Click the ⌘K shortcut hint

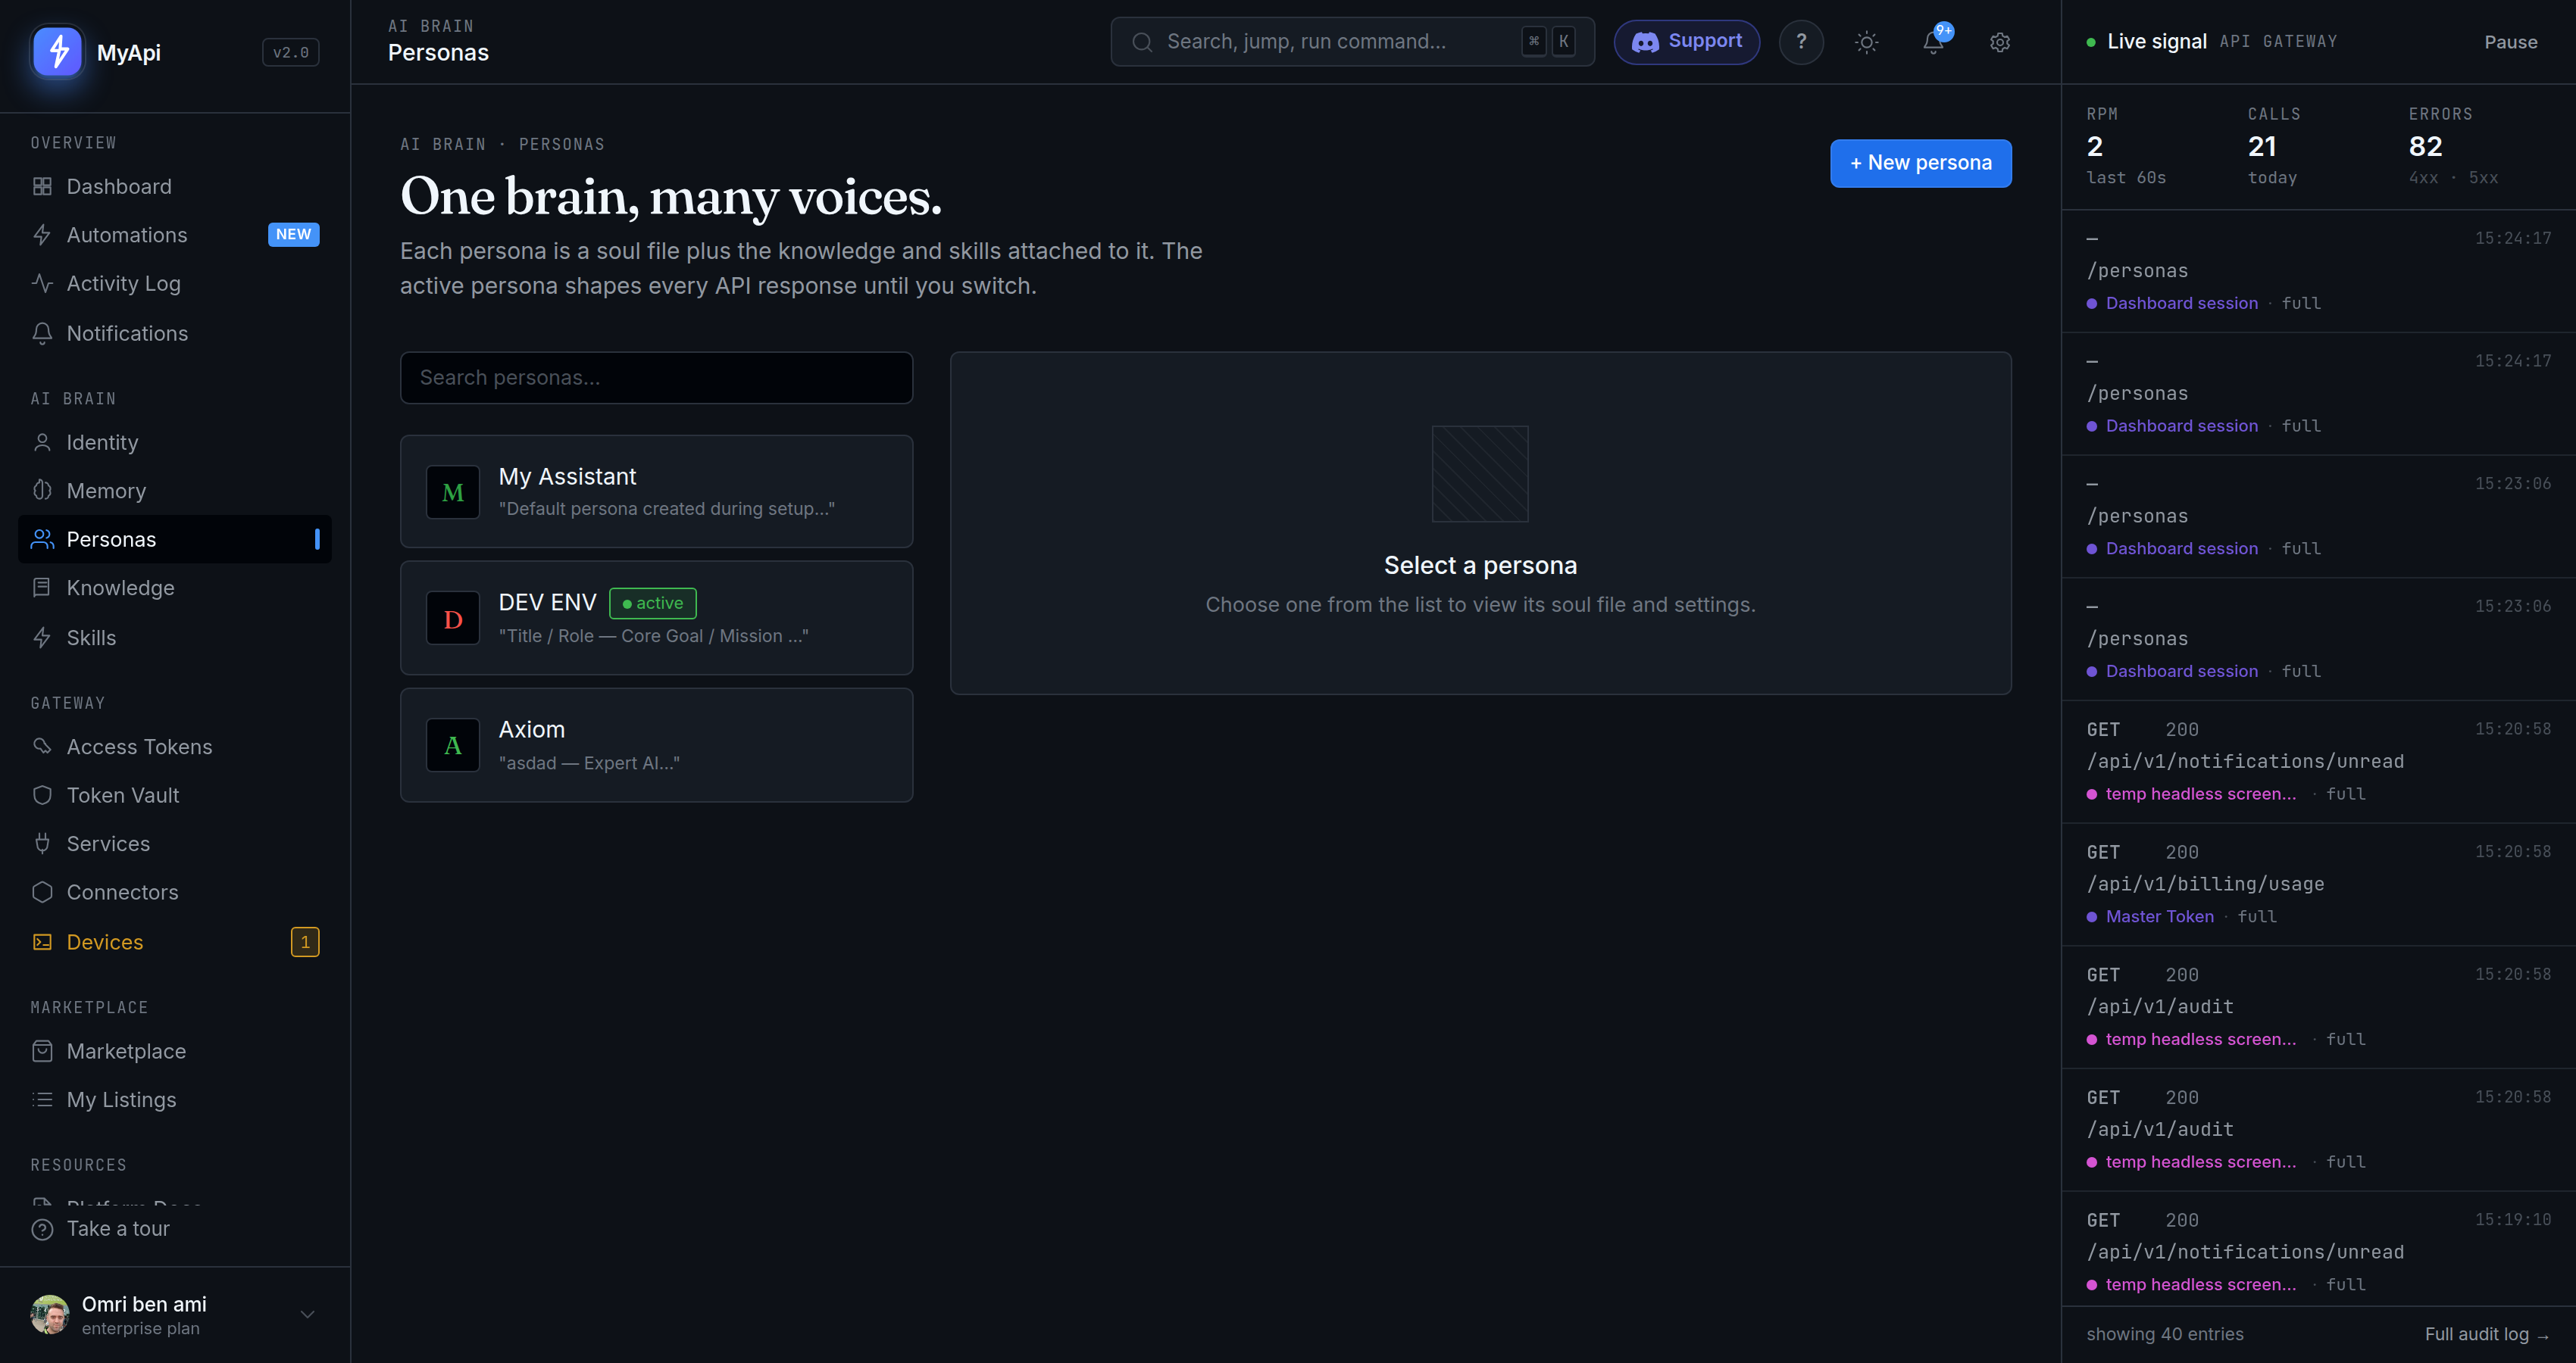(x=1548, y=42)
